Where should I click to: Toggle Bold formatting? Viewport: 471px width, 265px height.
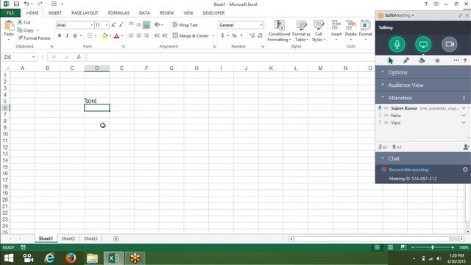pyautogui.click(x=60, y=36)
